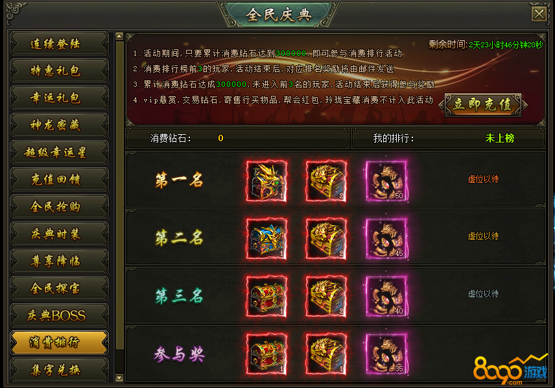Click participation prize red treasure chest icon
This screenshot has width=555, height=388.
266,354
